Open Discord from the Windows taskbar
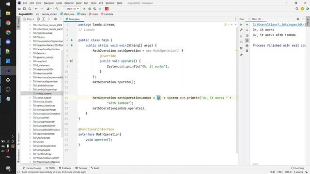 pyautogui.click(x=8, y=42)
